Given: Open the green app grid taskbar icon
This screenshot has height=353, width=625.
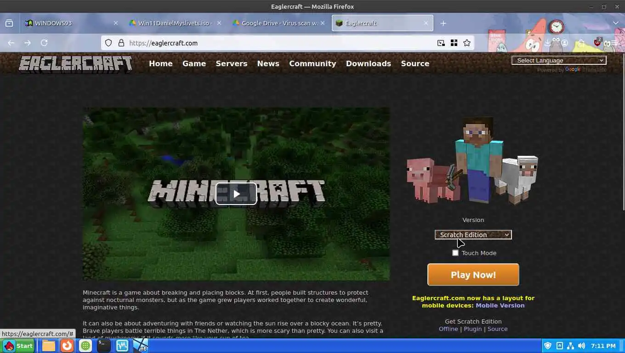Looking at the screenshot, I should [85, 346].
